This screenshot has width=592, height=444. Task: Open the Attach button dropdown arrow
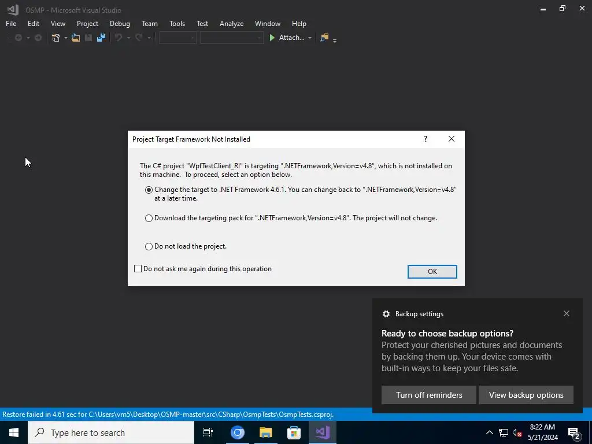(310, 38)
